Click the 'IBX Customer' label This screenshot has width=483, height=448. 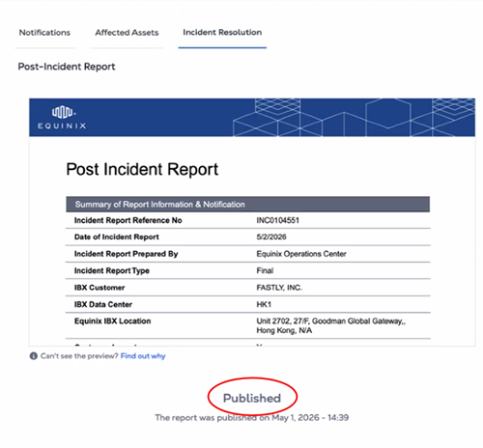pos(99,288)
